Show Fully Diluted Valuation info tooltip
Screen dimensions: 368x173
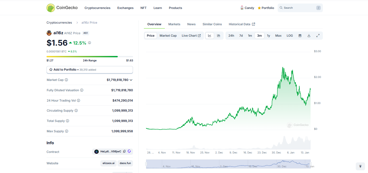(x=82, y=90)
